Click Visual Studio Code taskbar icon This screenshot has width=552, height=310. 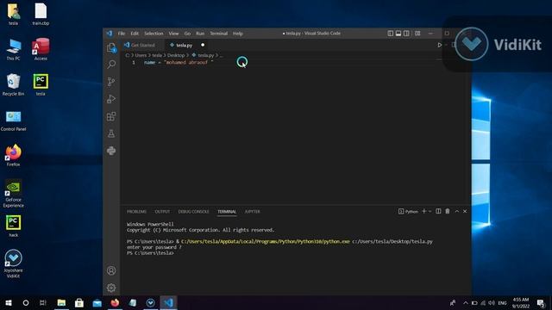tap(169, 302)
